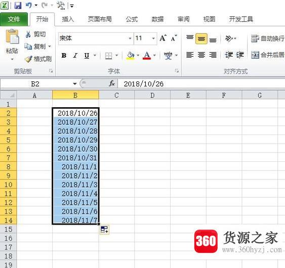
Task: Switch to the 数据 Data tab
Action: click(x=157, y=19)
